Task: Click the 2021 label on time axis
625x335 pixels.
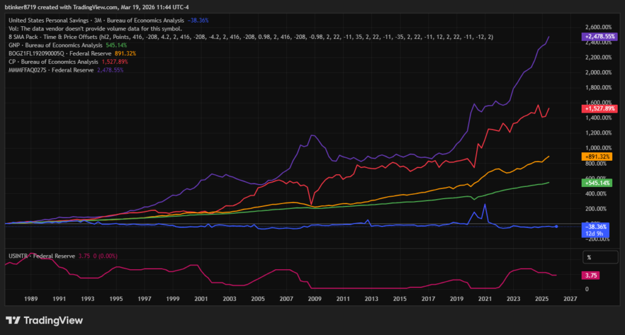Action: (485, 299)
